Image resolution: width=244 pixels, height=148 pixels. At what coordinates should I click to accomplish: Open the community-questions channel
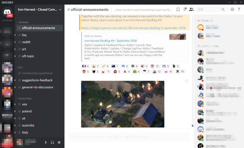39,73
